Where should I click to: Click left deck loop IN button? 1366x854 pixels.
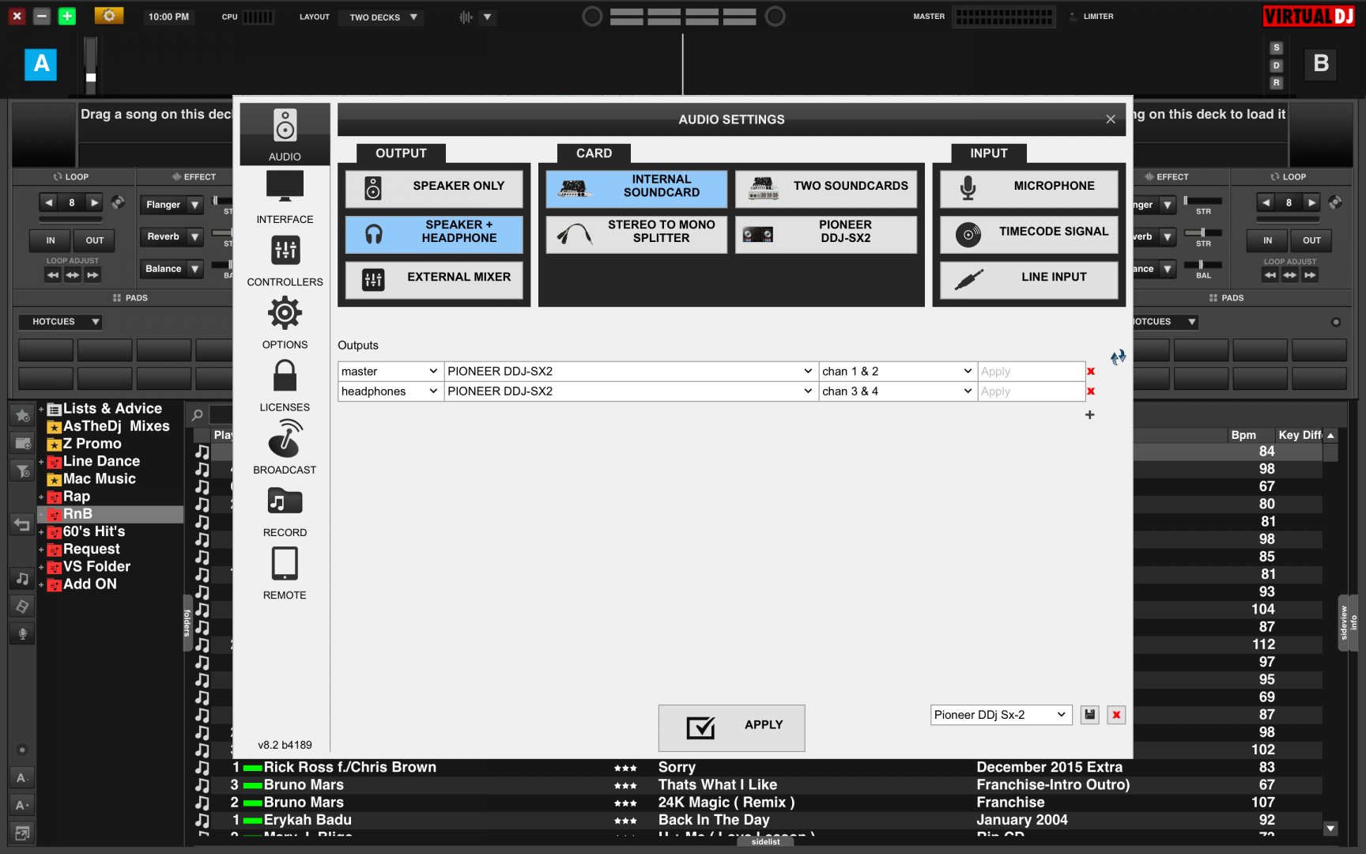pyautogui.click(x=51, y=240)
